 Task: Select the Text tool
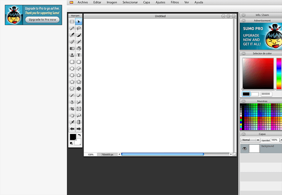[78, 55]
